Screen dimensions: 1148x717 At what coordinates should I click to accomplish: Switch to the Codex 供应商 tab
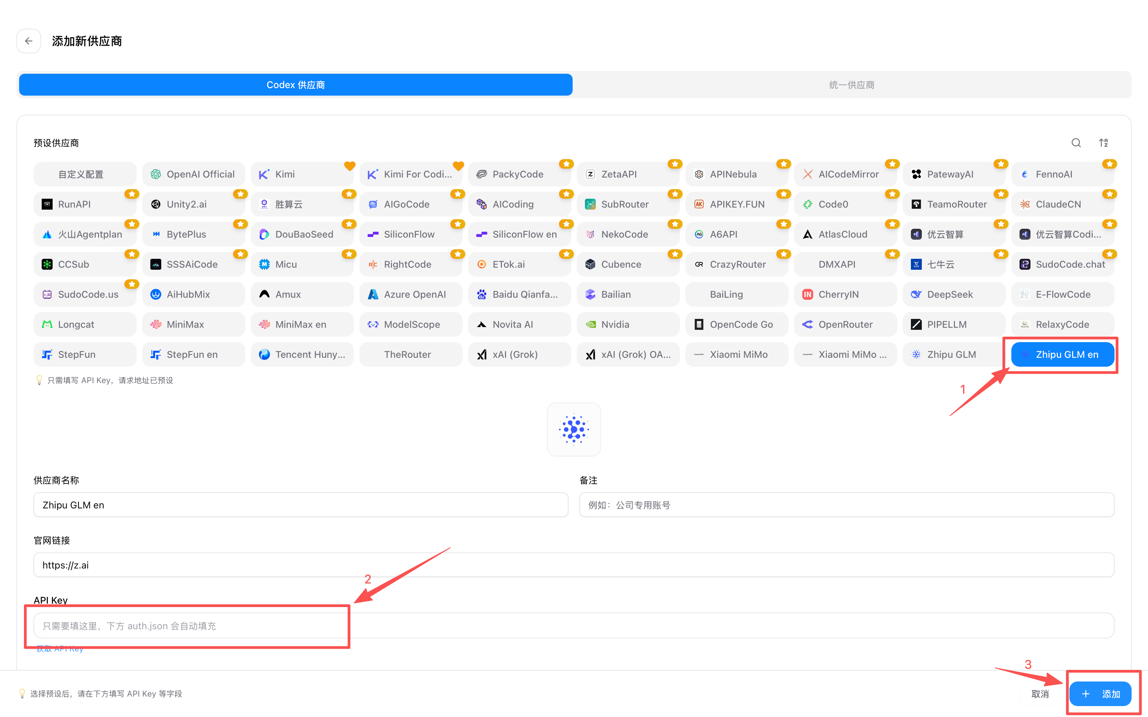(296, 85)
